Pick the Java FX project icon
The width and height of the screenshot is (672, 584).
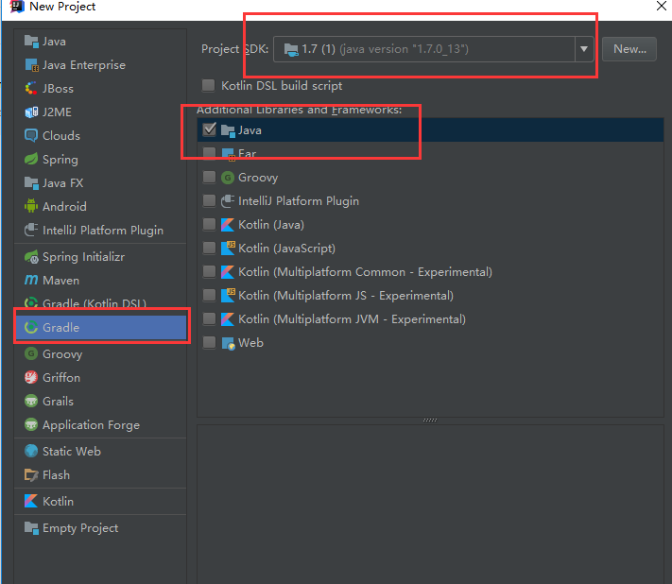31,183
